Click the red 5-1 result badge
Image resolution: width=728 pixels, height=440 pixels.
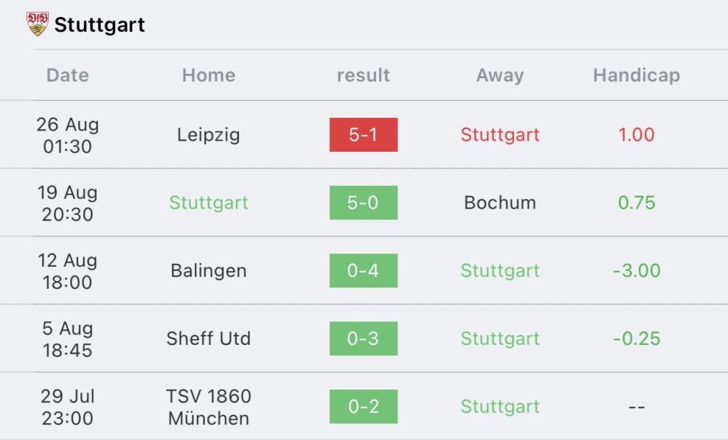363,135
